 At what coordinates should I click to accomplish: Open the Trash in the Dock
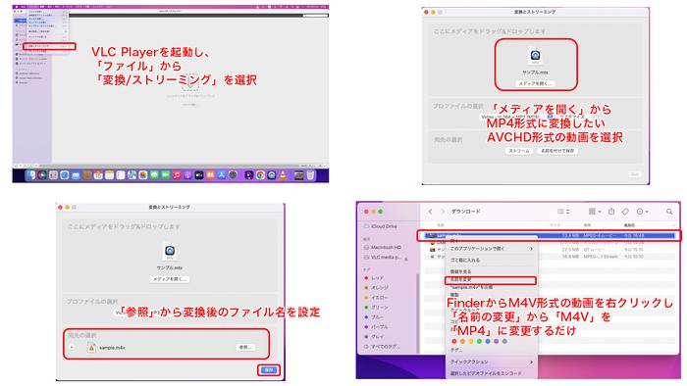tap(310, 175)
